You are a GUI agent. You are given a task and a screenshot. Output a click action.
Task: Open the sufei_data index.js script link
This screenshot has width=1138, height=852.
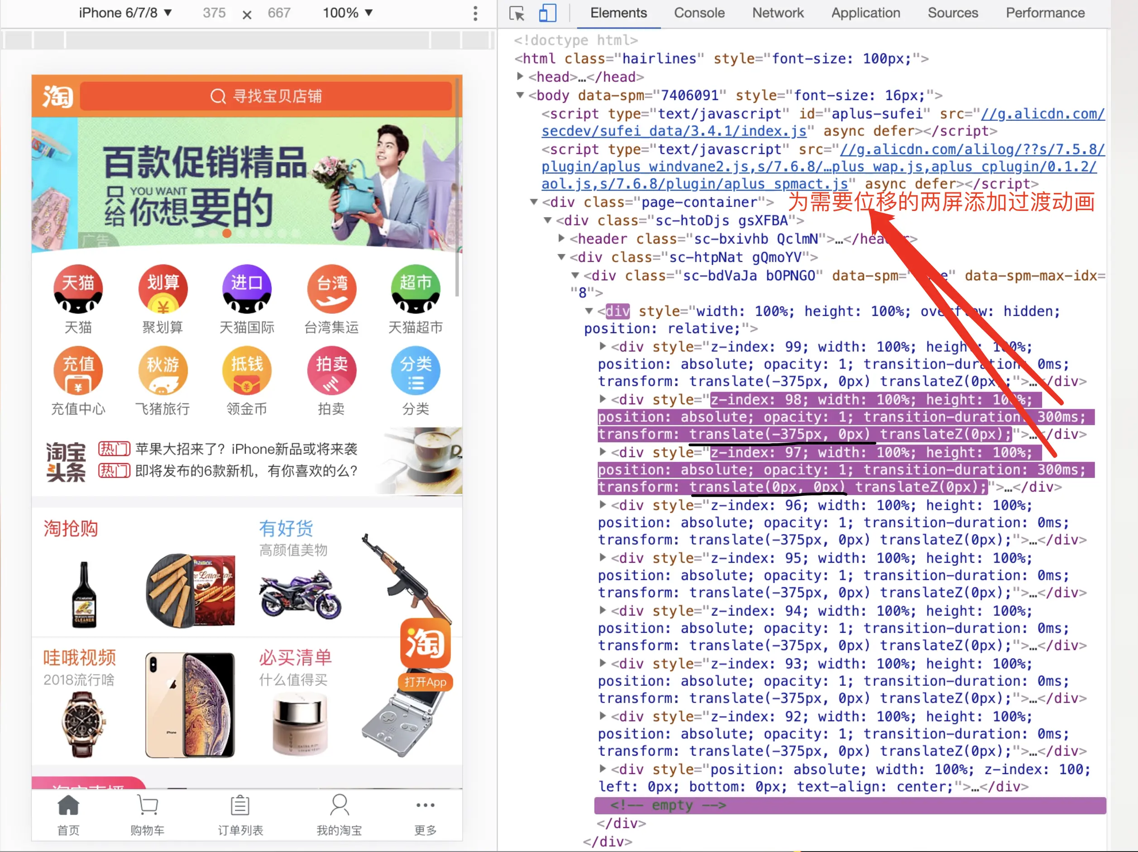674,131
